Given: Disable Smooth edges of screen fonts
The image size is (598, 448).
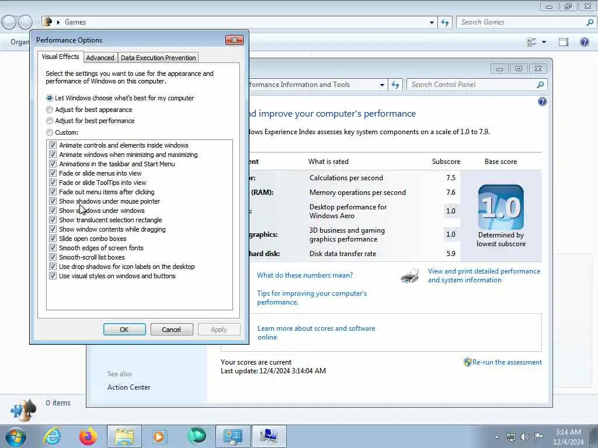Looking at the screenshot, I should 53,247.
